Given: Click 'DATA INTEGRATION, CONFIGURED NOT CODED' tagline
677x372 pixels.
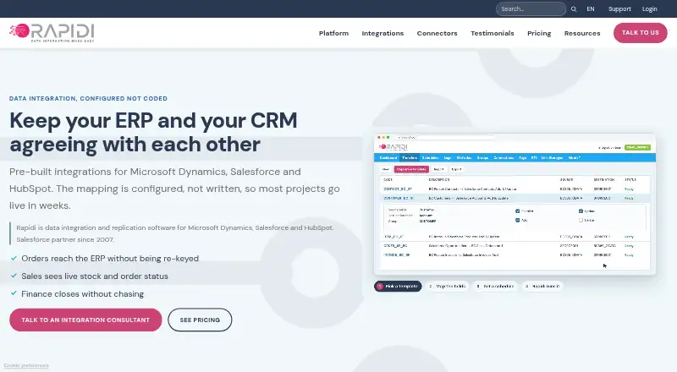Looking at the screenshot, I should [x=88, y=98].
